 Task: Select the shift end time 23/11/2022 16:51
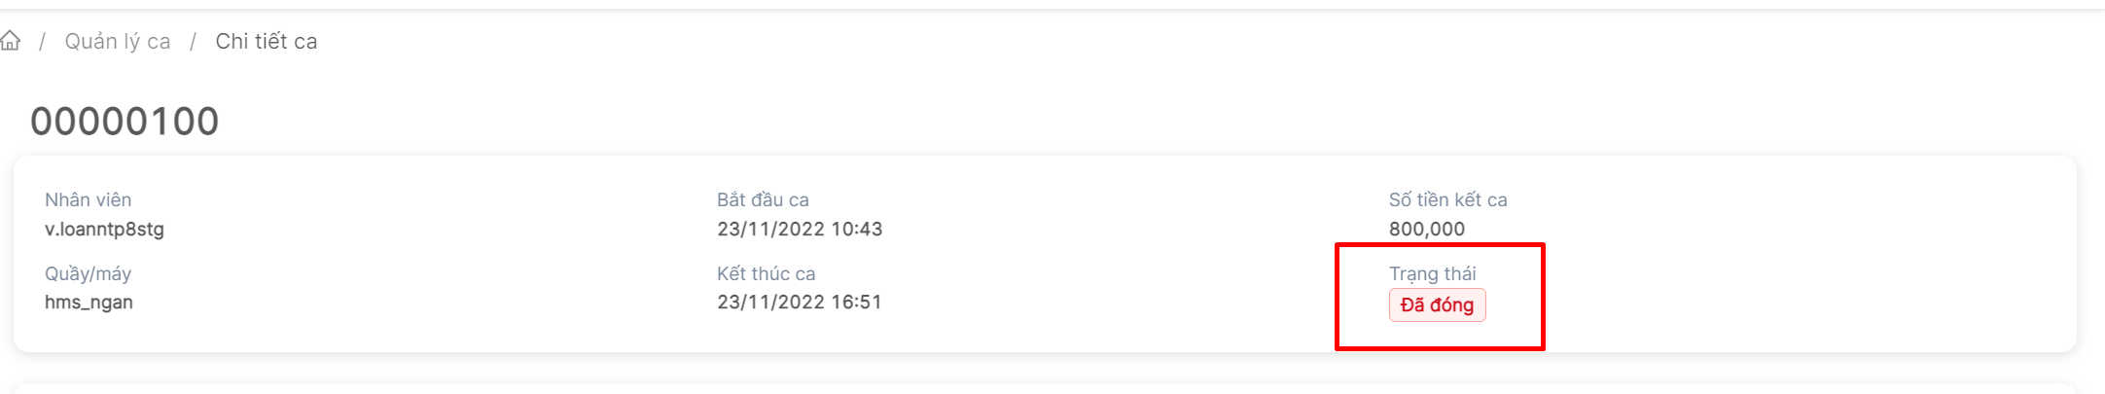pyautogui.click(x=800, y=303)
